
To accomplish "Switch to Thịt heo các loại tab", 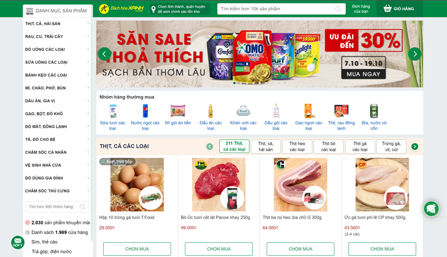I will coord(297,146).
